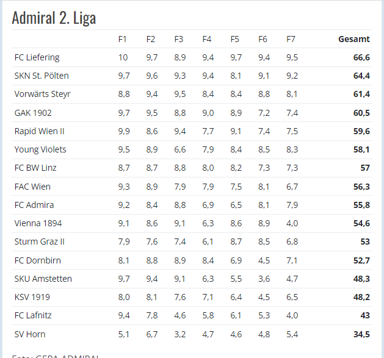Viewport: 384px width, 358px height.
Task: Select SKU Amstetten F6 value 3,6
Action: (264, 279)
